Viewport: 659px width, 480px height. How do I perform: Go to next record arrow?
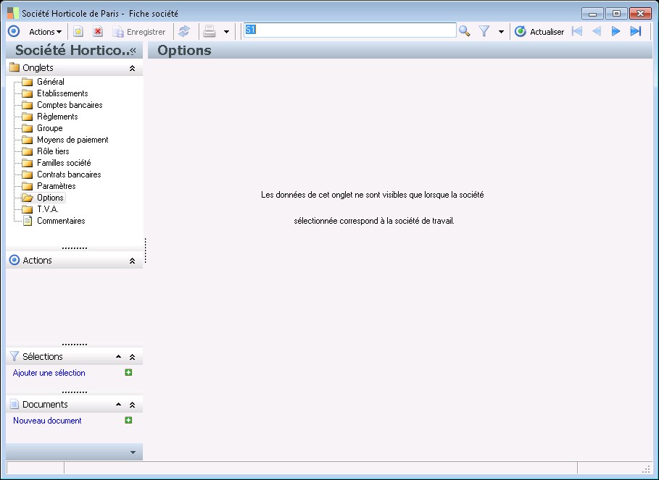[x=616, y=31]
